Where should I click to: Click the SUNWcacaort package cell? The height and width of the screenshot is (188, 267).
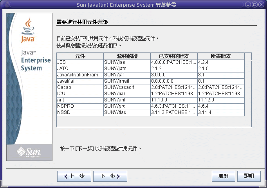pos(127,88)
